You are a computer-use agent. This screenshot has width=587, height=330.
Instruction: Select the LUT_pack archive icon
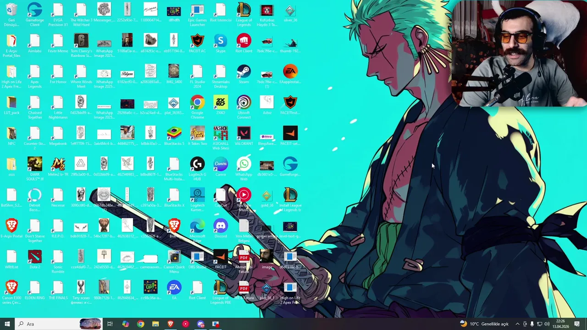pyautogui.click(x=11, y=105)
